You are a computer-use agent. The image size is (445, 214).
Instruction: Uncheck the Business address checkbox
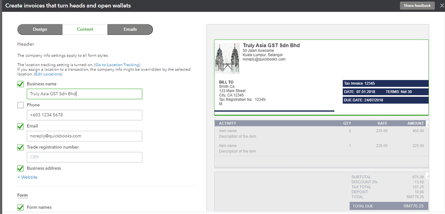21,168
